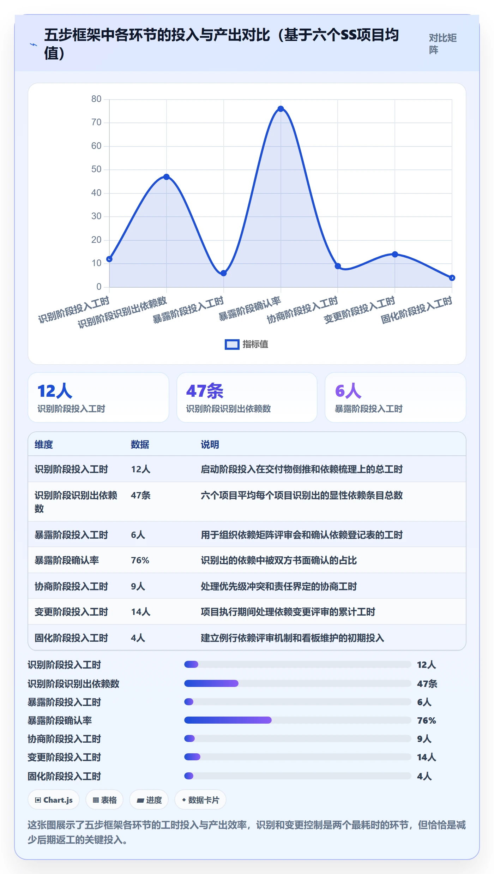Click the 对比矩阵 label in header
The height and width of the screenshot is (874, 494).
pos(443,44)
